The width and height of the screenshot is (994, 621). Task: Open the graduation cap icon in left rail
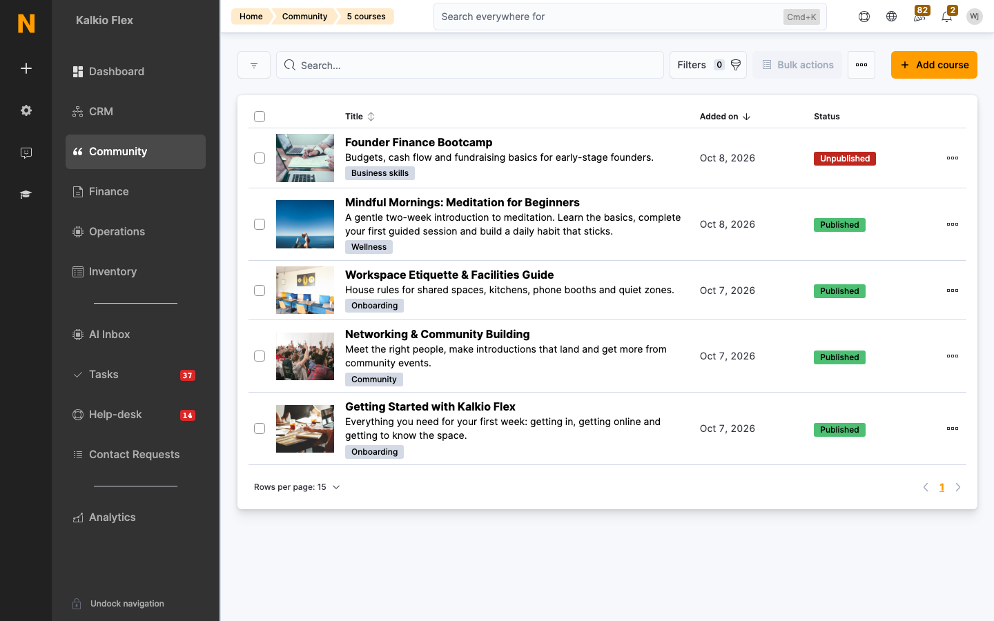[x=26, y=195]
